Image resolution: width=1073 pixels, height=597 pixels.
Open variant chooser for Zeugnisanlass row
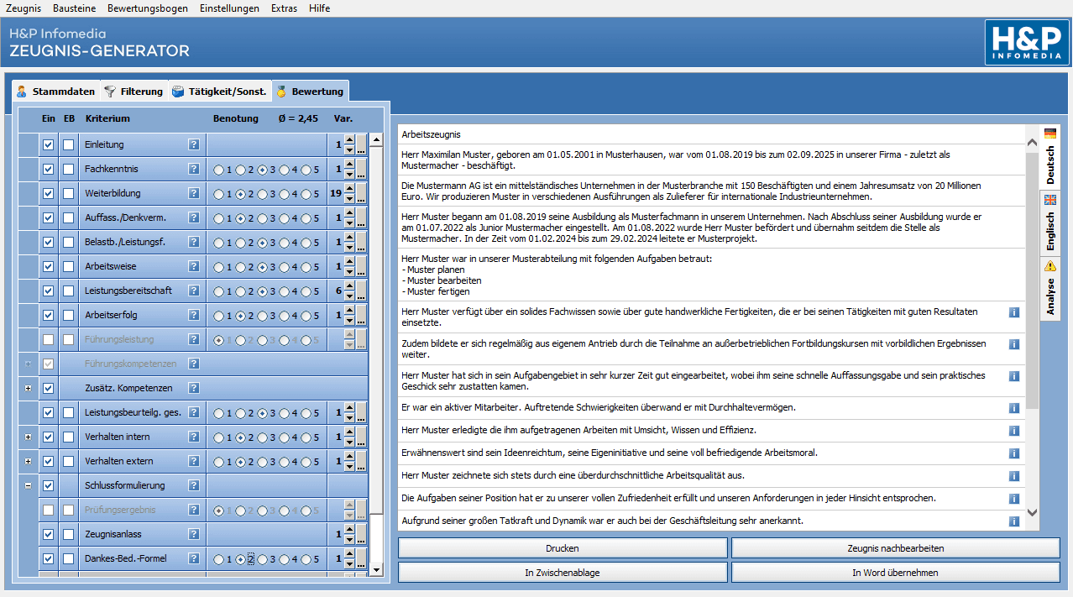[x=361, y=535]
